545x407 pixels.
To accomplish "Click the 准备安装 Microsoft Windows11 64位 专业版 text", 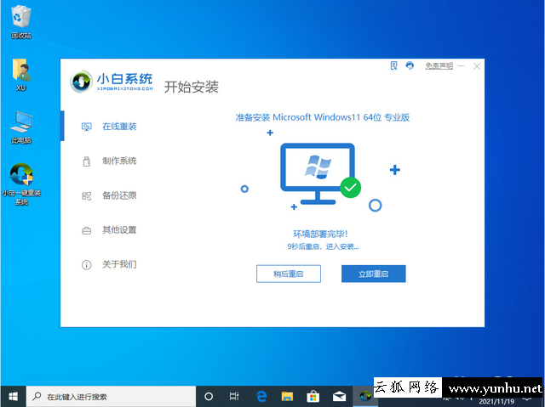I will click(323, 117).
